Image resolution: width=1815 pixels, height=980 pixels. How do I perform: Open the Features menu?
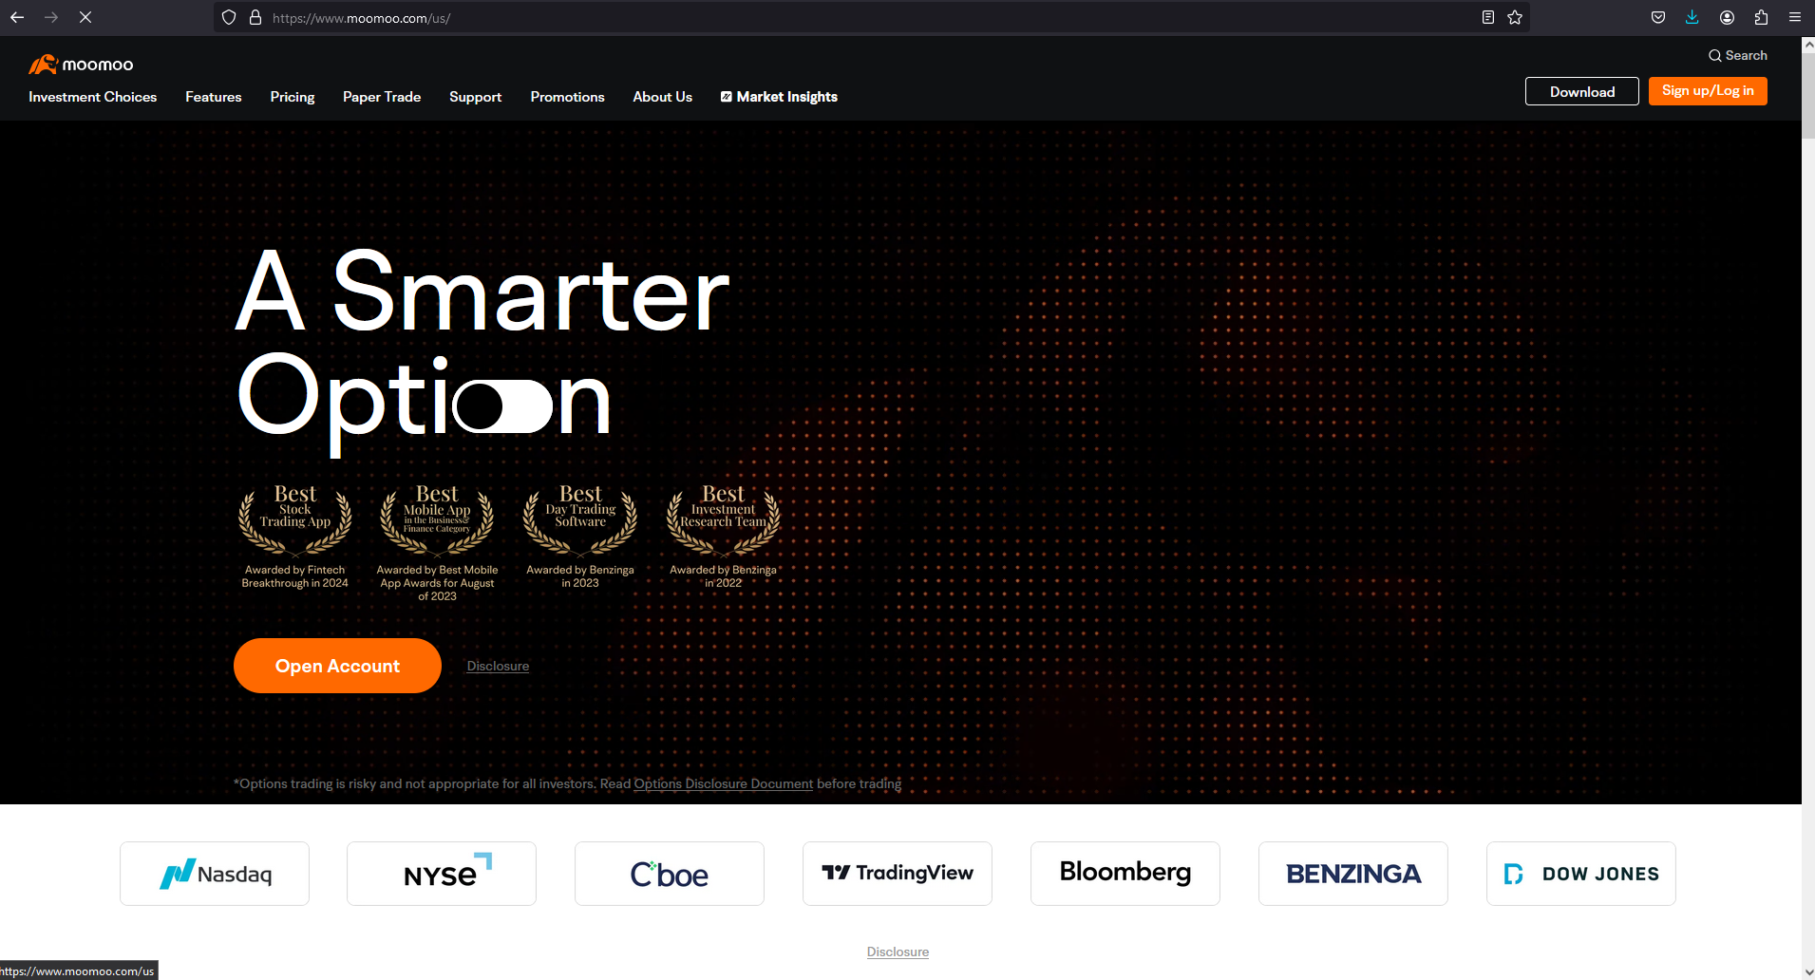click(x=214, y=97)
